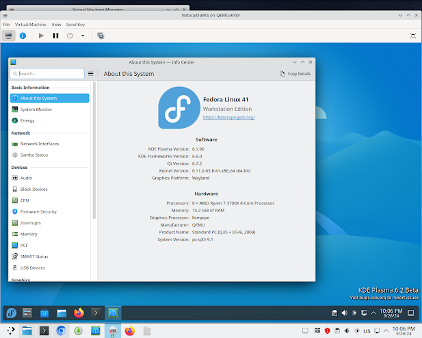This screenshot has width=422, height=338.
Task: Open host security shield tray icon
Action: pyautogui.click(x=327, y=330)
